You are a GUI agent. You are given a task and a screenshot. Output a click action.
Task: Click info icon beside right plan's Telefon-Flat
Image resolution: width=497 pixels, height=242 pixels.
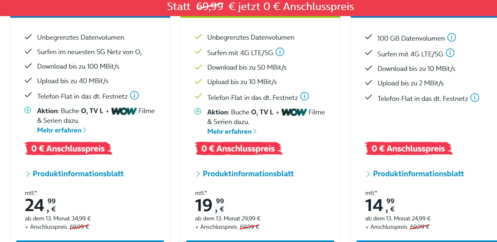tap(475, 98)
